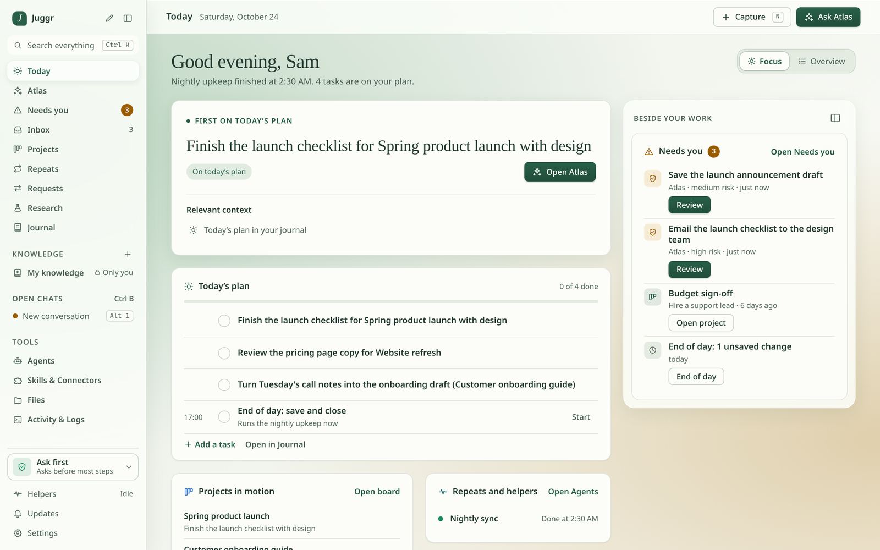Open My knowledge item
The height and width of the screenshot is (550, 880).
coord(73,273)
